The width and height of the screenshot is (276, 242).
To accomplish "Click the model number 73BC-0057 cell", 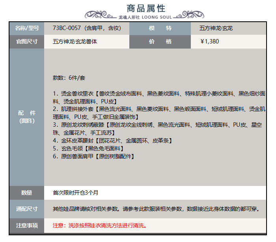I will [x=87, y=28].
